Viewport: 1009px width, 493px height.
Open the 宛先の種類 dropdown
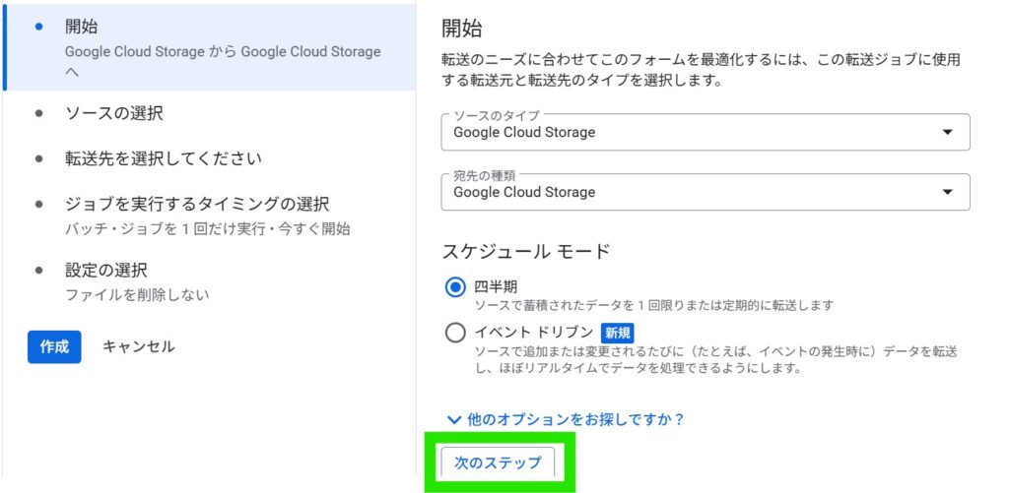[705, 192]
